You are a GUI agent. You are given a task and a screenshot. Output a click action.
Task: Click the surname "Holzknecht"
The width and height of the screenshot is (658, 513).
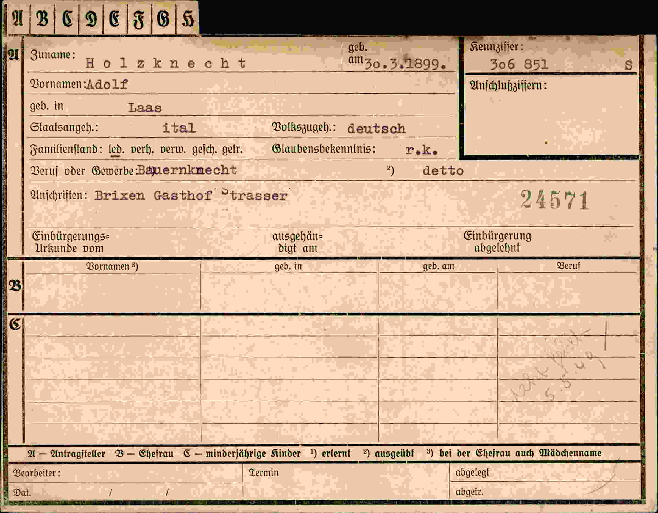pos(166,63)
